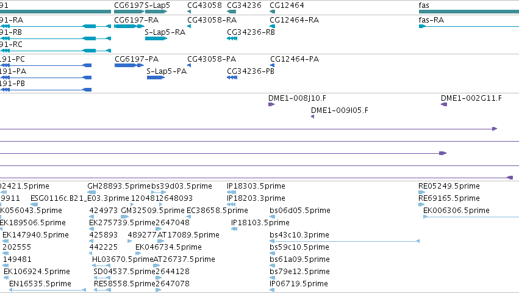This screenshot has height=293, width=519.
Task: Select the 2647078 EST label
Action: click(173, 284)
